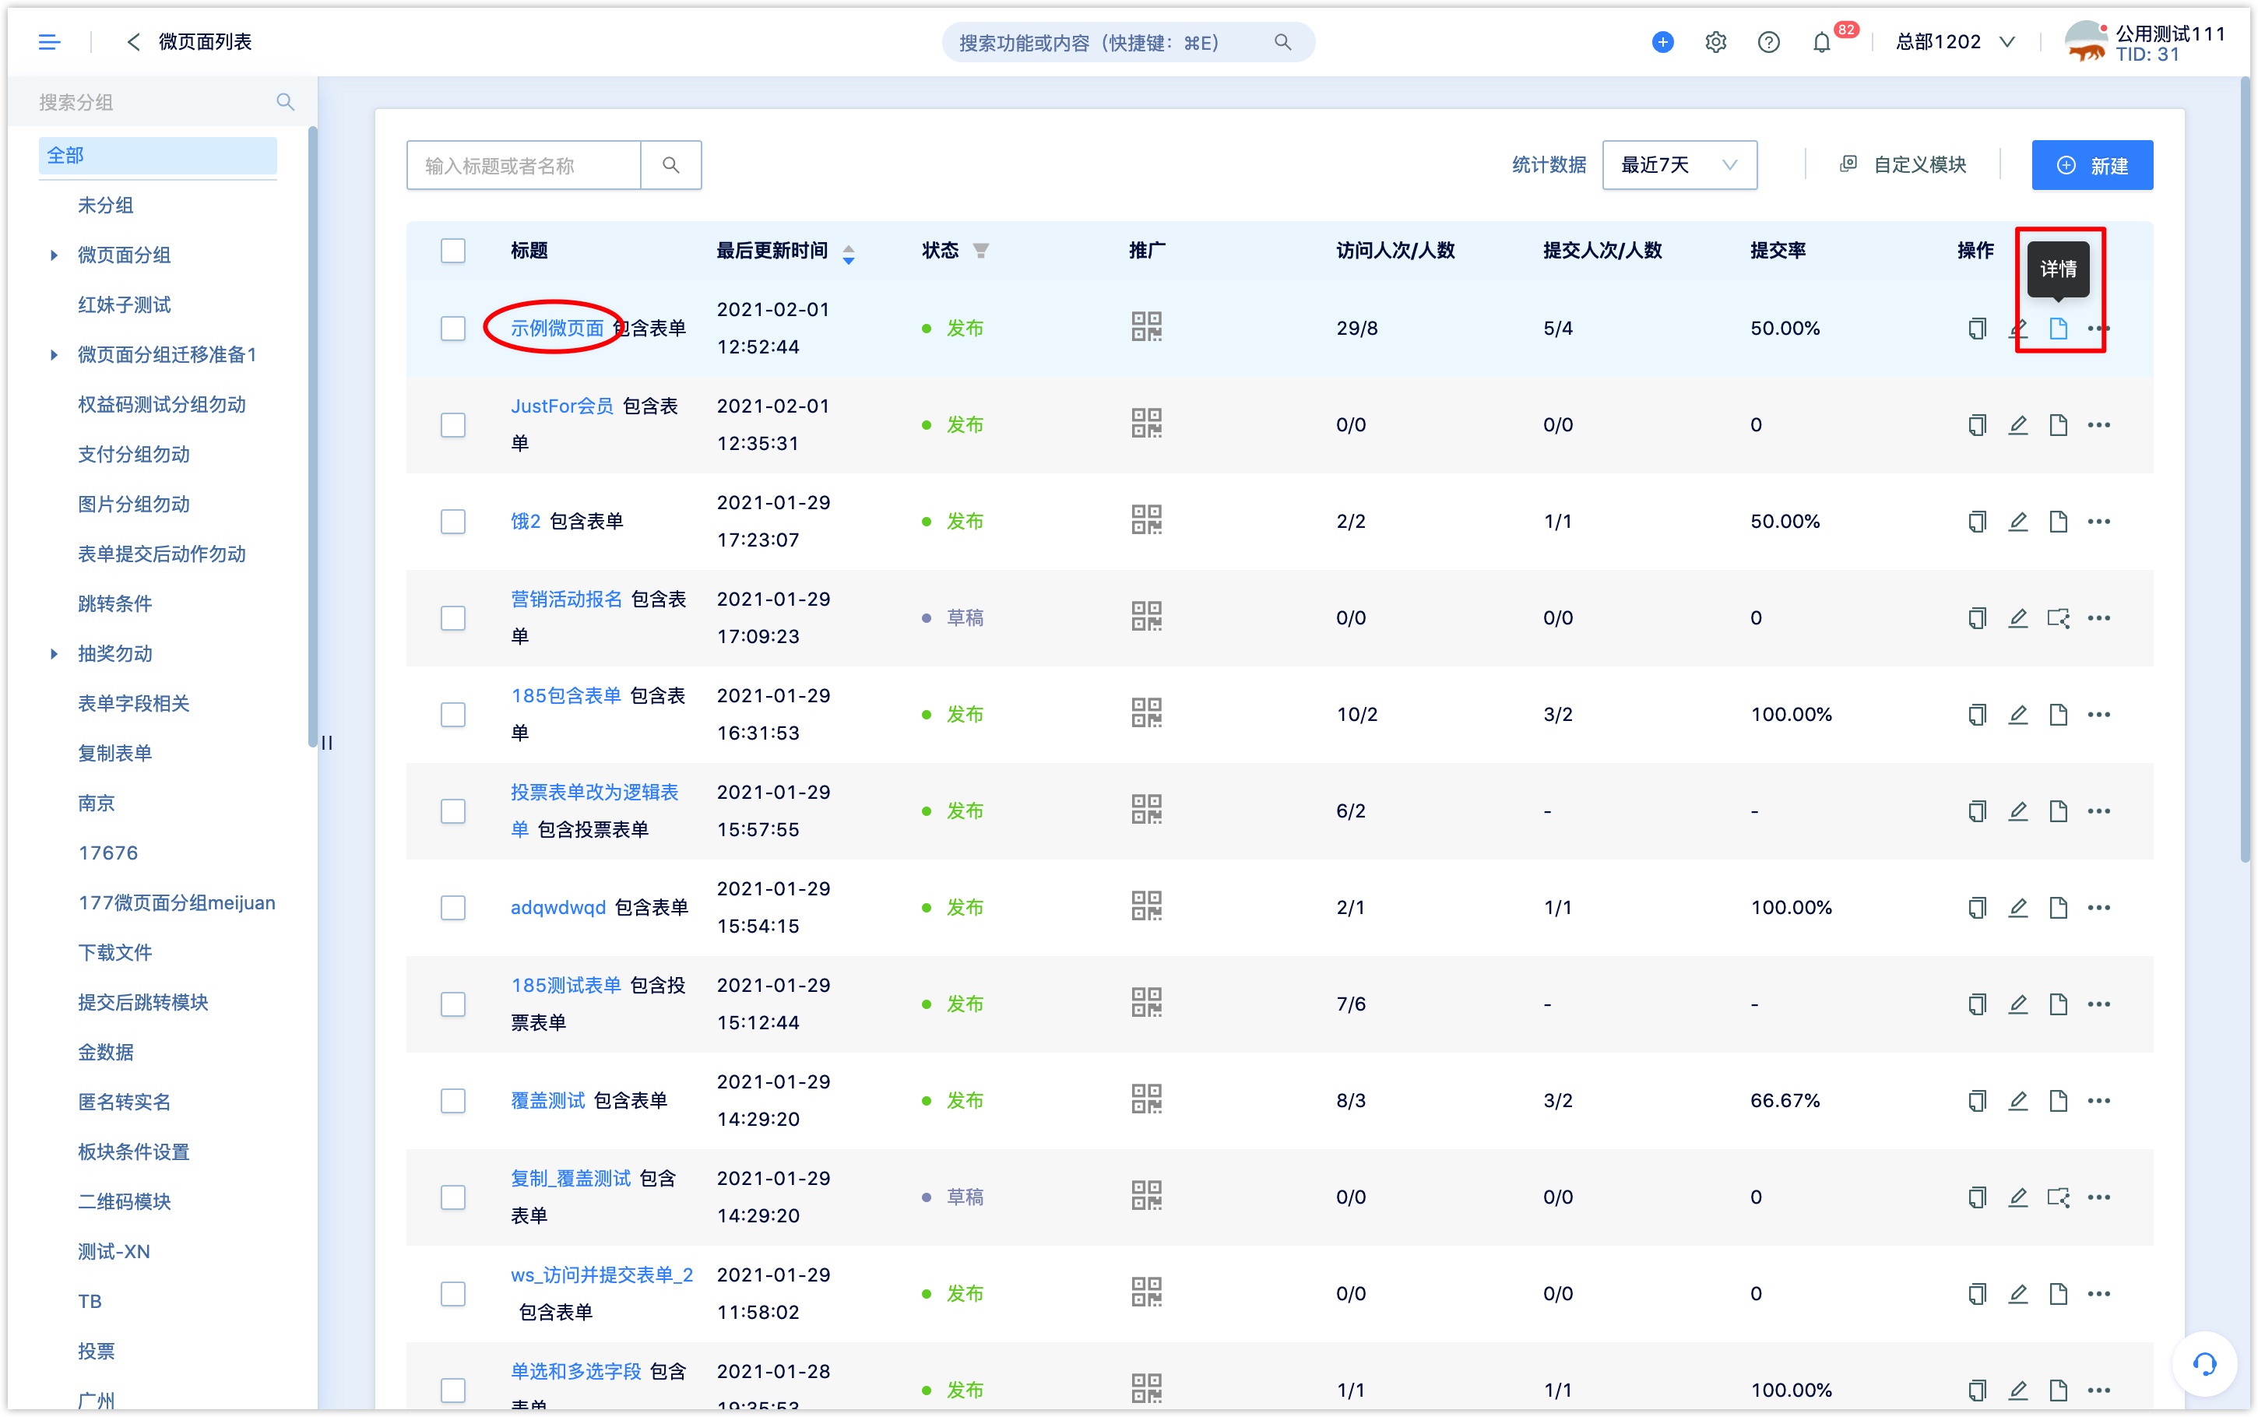Expand the 抽奖勿动 tree node
The image size is (2258, 1417).
pos(54,653)
